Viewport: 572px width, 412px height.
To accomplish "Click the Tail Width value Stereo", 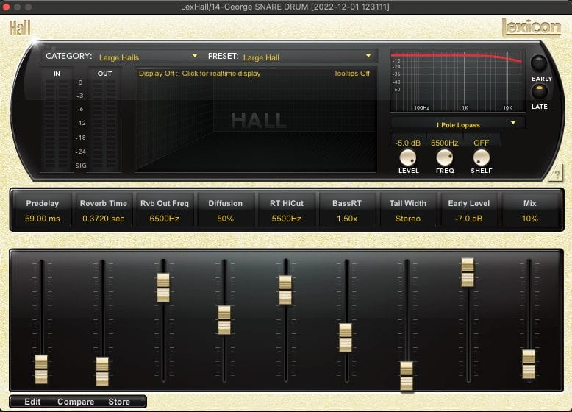I will pyautogui.click(x=408, y=219).
